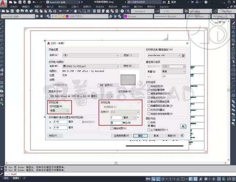Enable the 后台打印 checkbox
236x182 pixels.
coord(148,86)
